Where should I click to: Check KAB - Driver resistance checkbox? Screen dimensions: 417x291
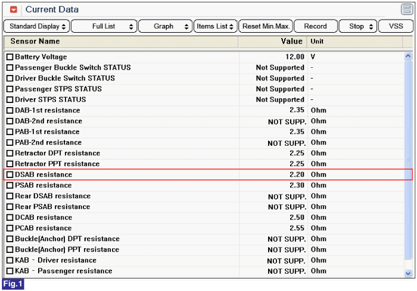(10, 261)
